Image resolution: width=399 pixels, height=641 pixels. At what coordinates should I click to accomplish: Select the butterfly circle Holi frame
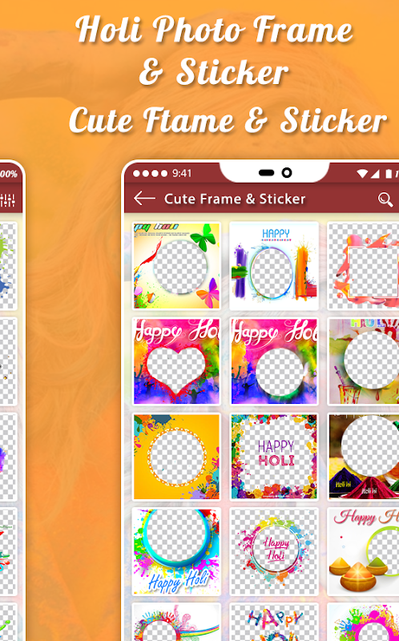(176, 266)
